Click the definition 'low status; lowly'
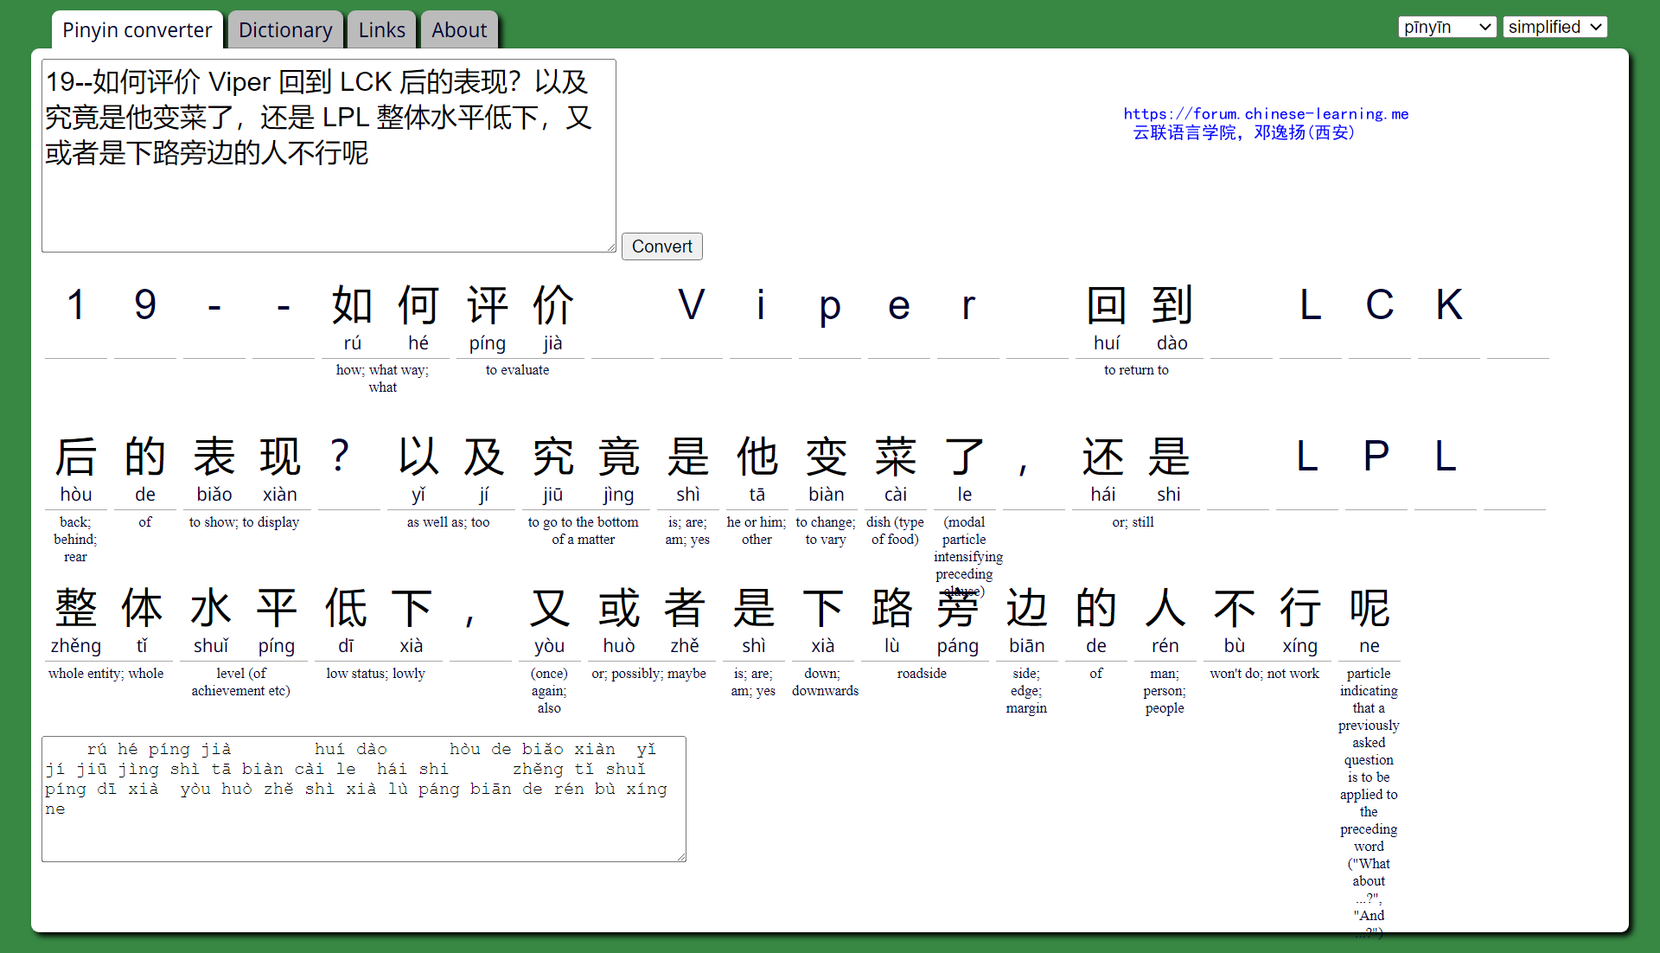Viewport: 1660px width, 953px height. pyautogui.click(x=375, y=674)
